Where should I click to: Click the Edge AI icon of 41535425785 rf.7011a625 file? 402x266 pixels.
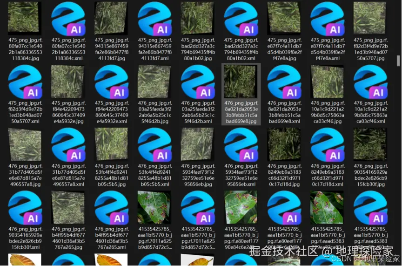(198, 208)
